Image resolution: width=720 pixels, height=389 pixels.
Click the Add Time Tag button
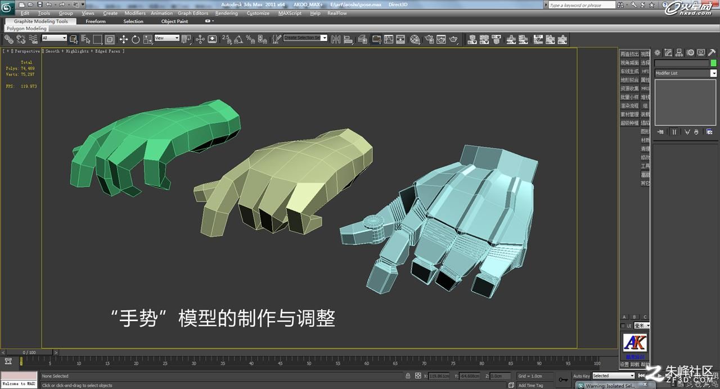point(530,386)
